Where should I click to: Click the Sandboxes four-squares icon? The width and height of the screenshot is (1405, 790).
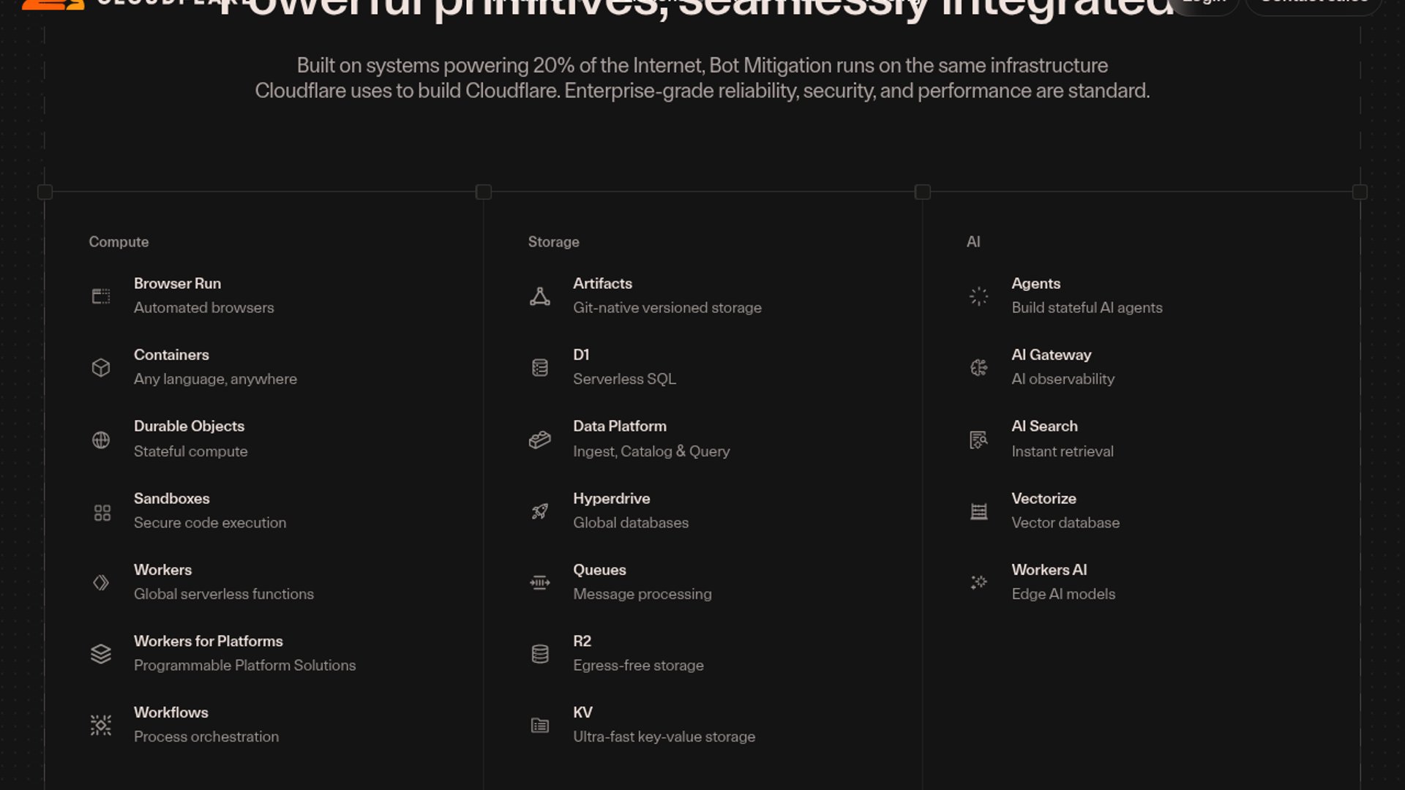(102, 512)
